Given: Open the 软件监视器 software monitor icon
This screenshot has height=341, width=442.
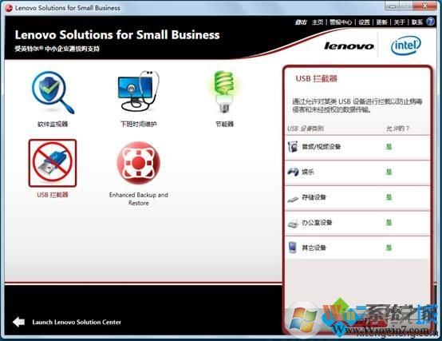Looking at the screenshot, I should (53, 92).
